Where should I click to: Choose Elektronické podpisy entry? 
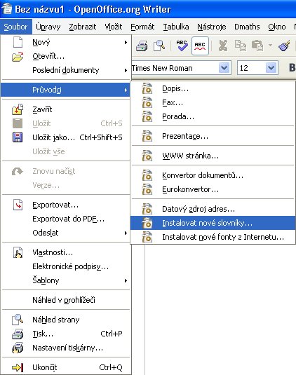[66, 266]
